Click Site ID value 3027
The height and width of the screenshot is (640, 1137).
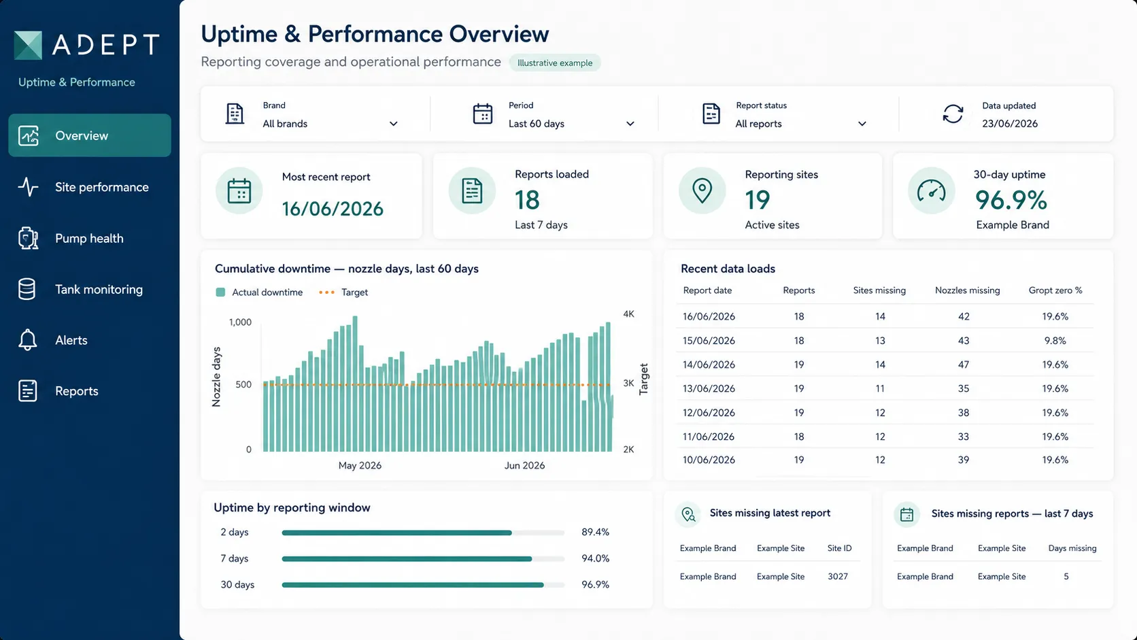click(x=838, y=576)
